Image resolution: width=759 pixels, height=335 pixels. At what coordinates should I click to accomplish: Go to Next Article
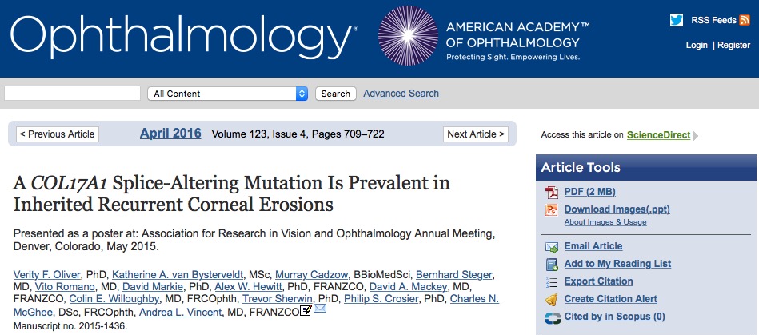[475, 134]
